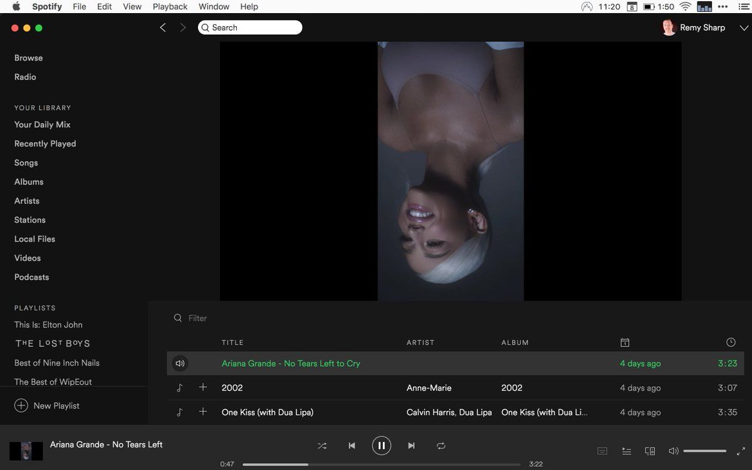Skip to next track
This screenshot has height=470, width=752.
[x=411, y=446]
